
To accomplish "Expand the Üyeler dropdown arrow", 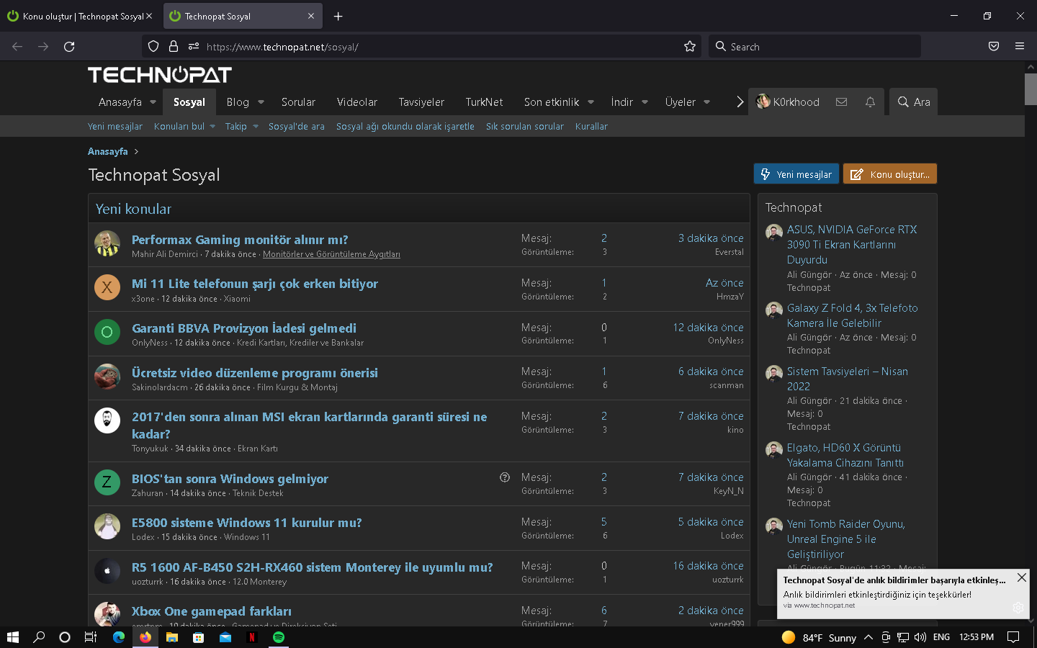I will click(706, 102).
